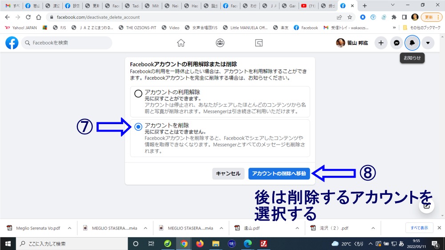This screenshot has height=250, width=445.
Task: Select the アカウントを削除 radio button
Action: pos(138,127)
